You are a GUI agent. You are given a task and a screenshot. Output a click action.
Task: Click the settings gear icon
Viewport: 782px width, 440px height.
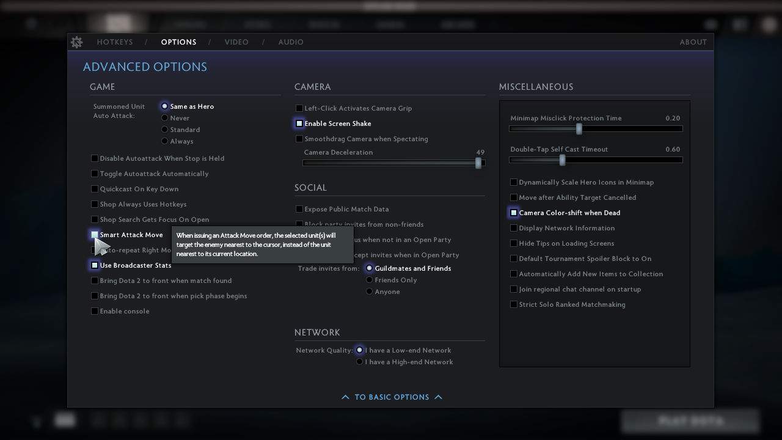pyautogui.click(x=76, y=42)
